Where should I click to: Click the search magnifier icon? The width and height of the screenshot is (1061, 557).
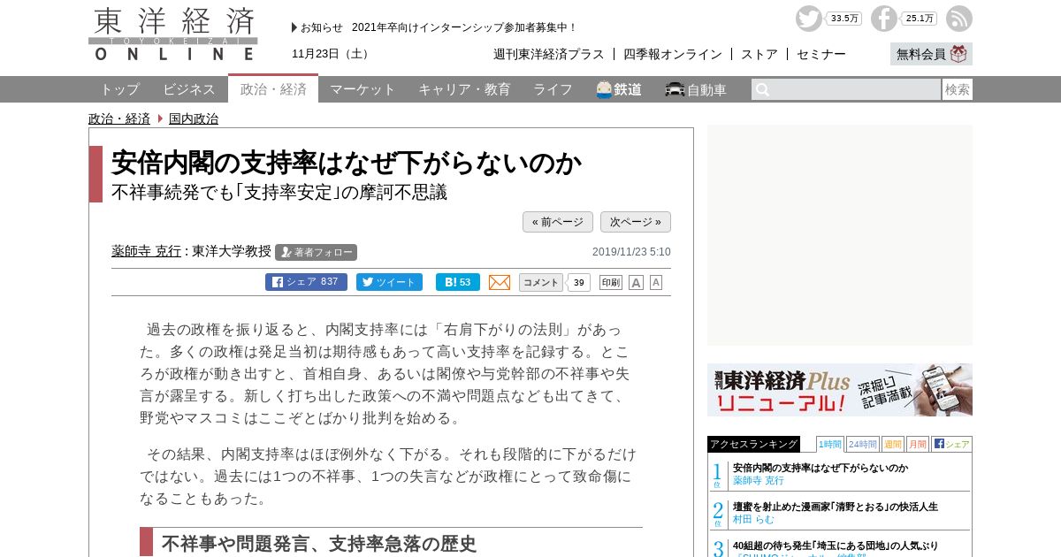tap(762, 89)
